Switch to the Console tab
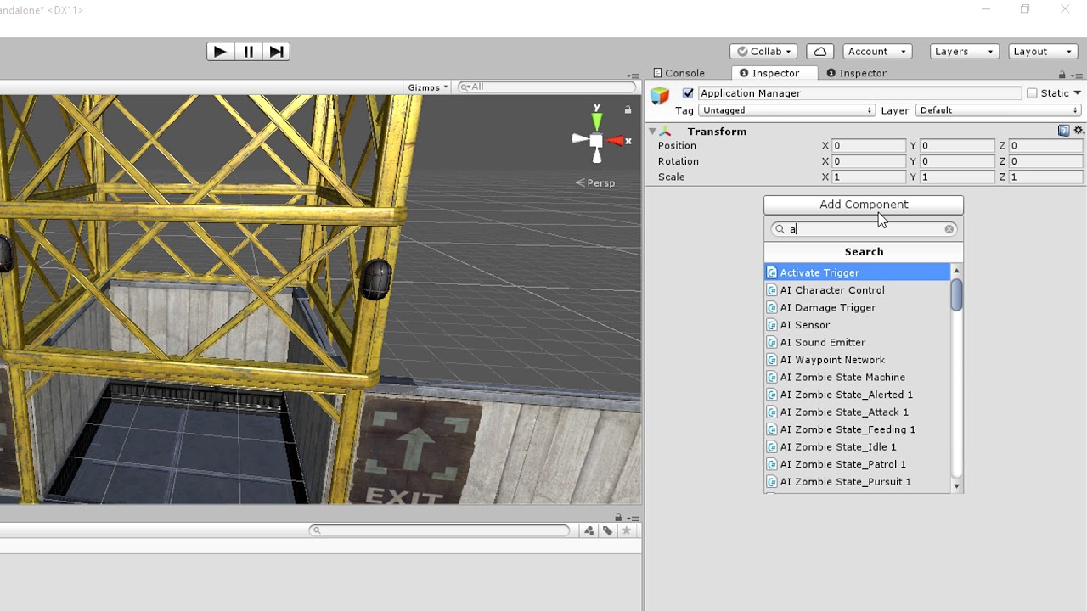This screenshot has width=1087, height=611. click(x=679, y=73)
